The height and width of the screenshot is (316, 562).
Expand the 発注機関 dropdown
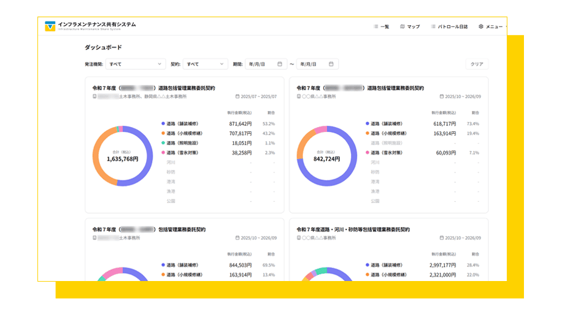(x=136, y=64)
